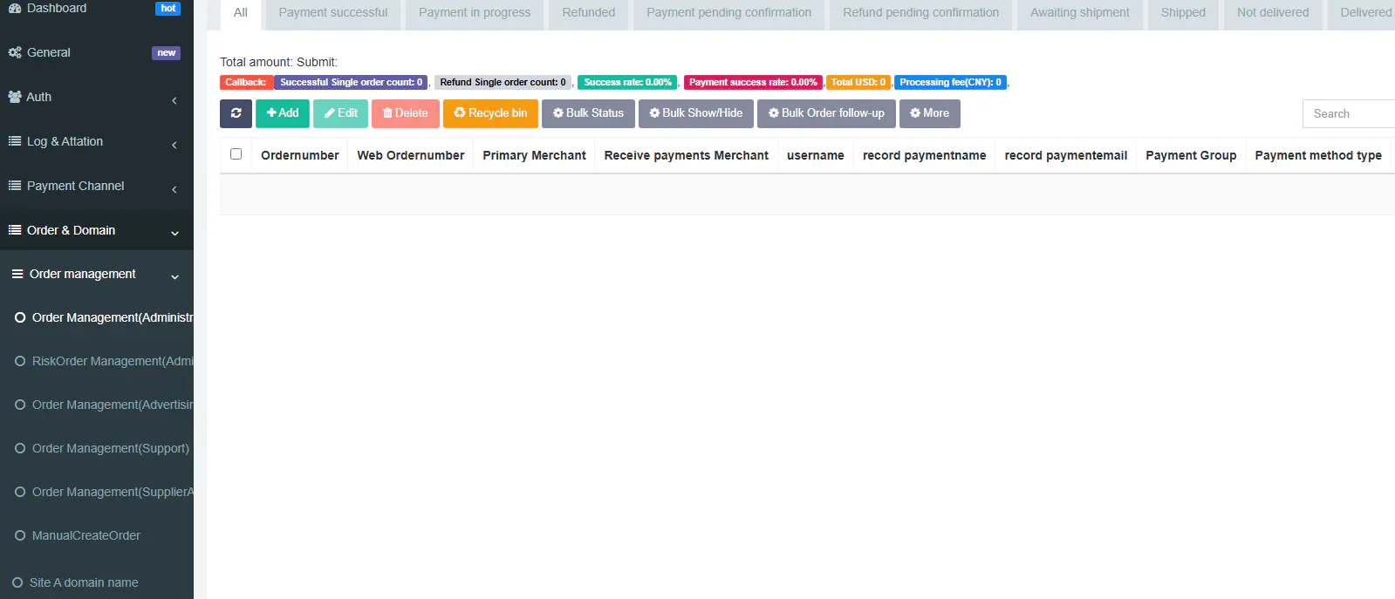
Task: Click the Order management hamburger icon
Action: [x=17, y=274]
